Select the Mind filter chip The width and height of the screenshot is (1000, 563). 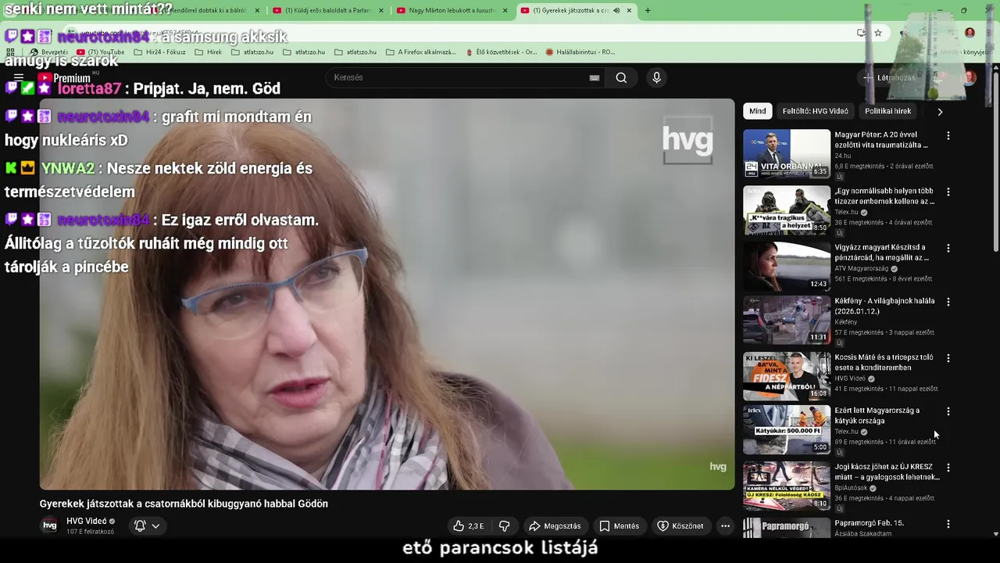tap(758, 111)
